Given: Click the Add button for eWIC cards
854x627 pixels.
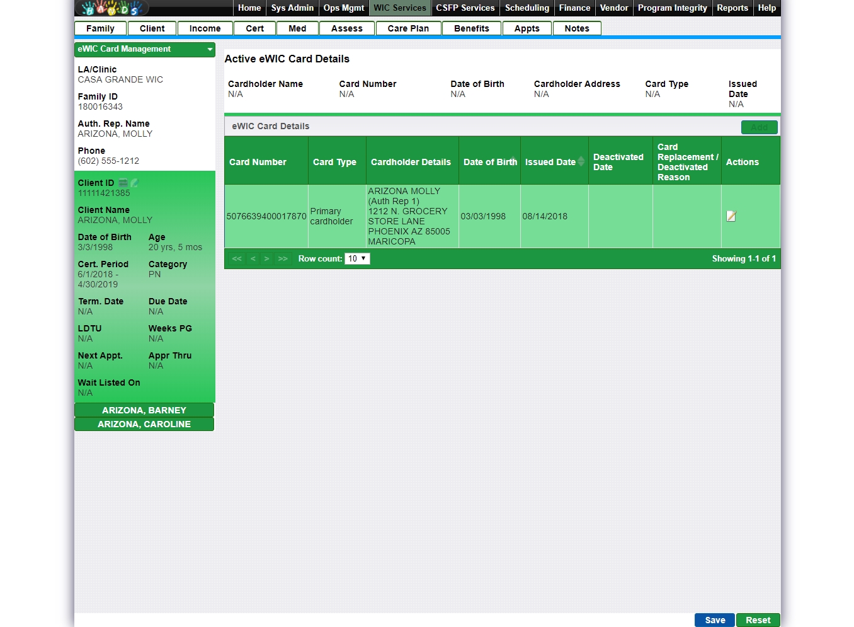Looking at the screenshot, I should [759, 127].
